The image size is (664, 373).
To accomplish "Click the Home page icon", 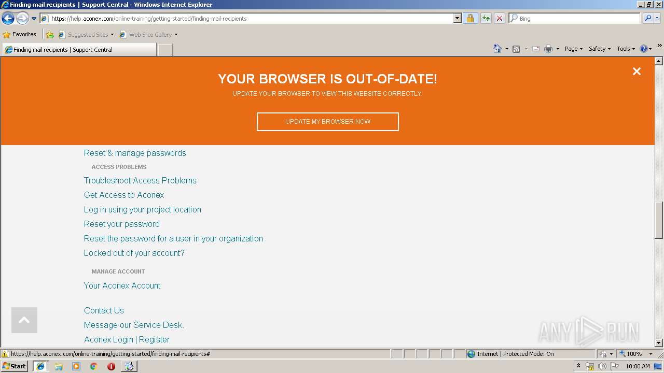I will (497, 49).
